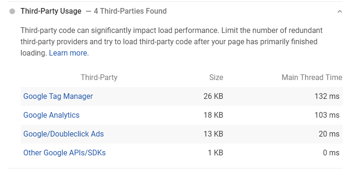Click the '4 Third-Parties Found' summary text
Screen dimensions: 360x185
click(x=130, y=11)
